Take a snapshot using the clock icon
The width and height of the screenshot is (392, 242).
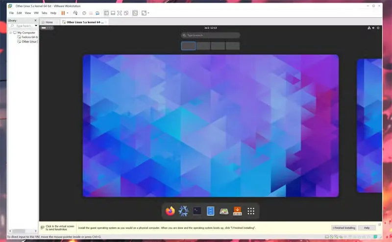(x=84, y=13)
